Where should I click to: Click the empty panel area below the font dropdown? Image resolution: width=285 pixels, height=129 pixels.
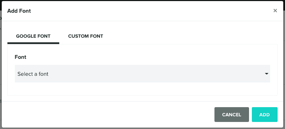(x=142, y=89)
